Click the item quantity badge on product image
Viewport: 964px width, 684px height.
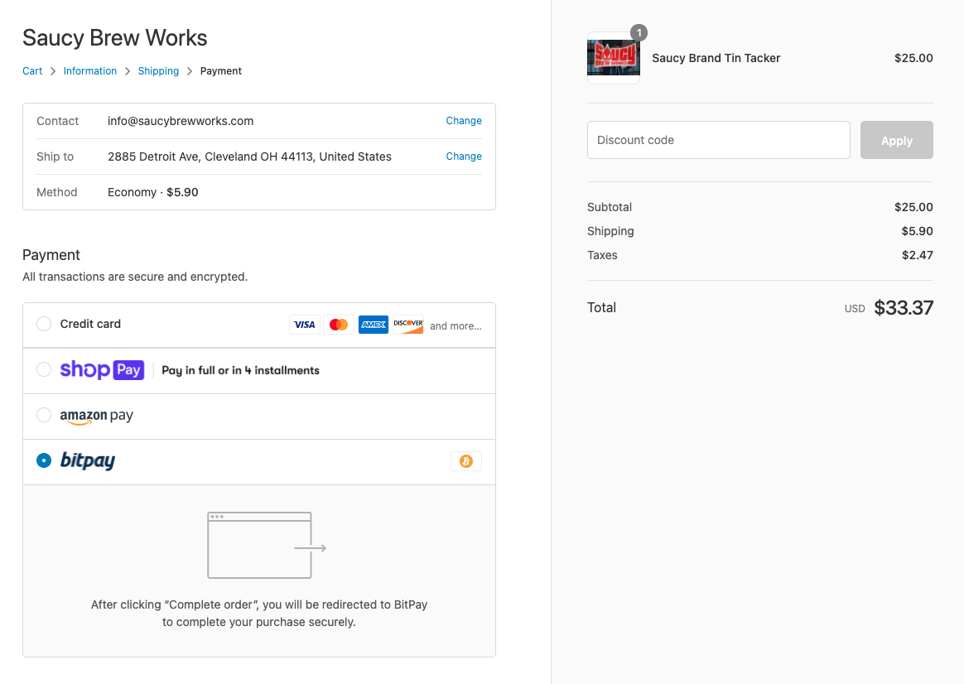pyautogui.click(x=639, y=32)
